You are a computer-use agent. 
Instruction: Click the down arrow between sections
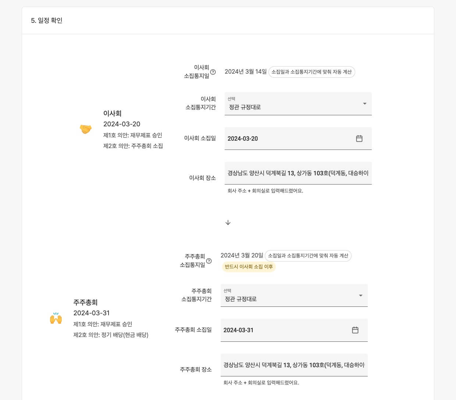[228, 222]
